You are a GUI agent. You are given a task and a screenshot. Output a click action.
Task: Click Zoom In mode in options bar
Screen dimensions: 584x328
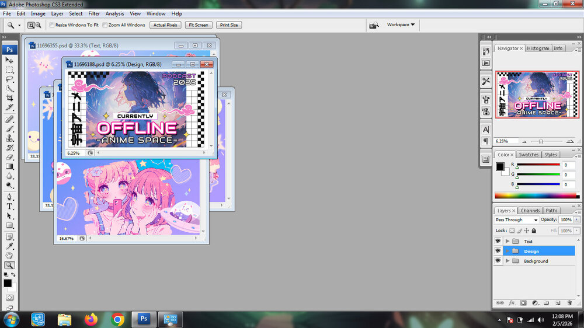pyautogui.click(x=31, y=25)
